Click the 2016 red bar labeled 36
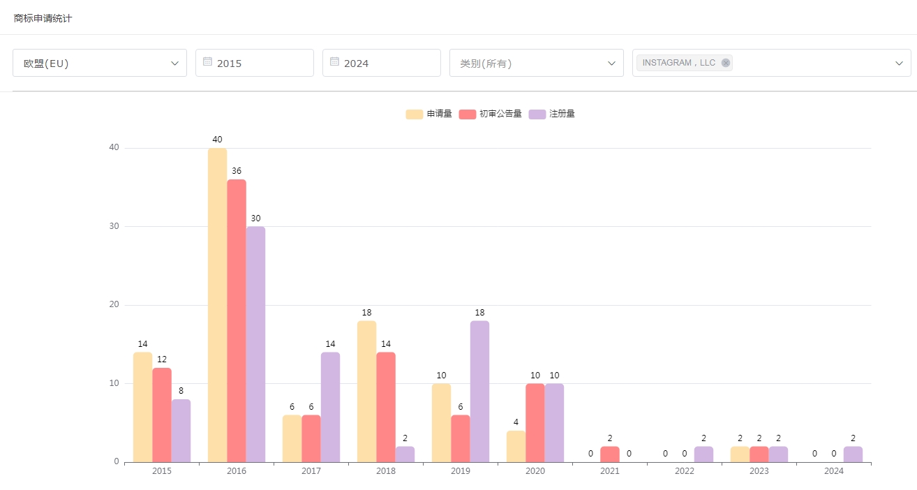Screen dimensions: 917x490 237,320
